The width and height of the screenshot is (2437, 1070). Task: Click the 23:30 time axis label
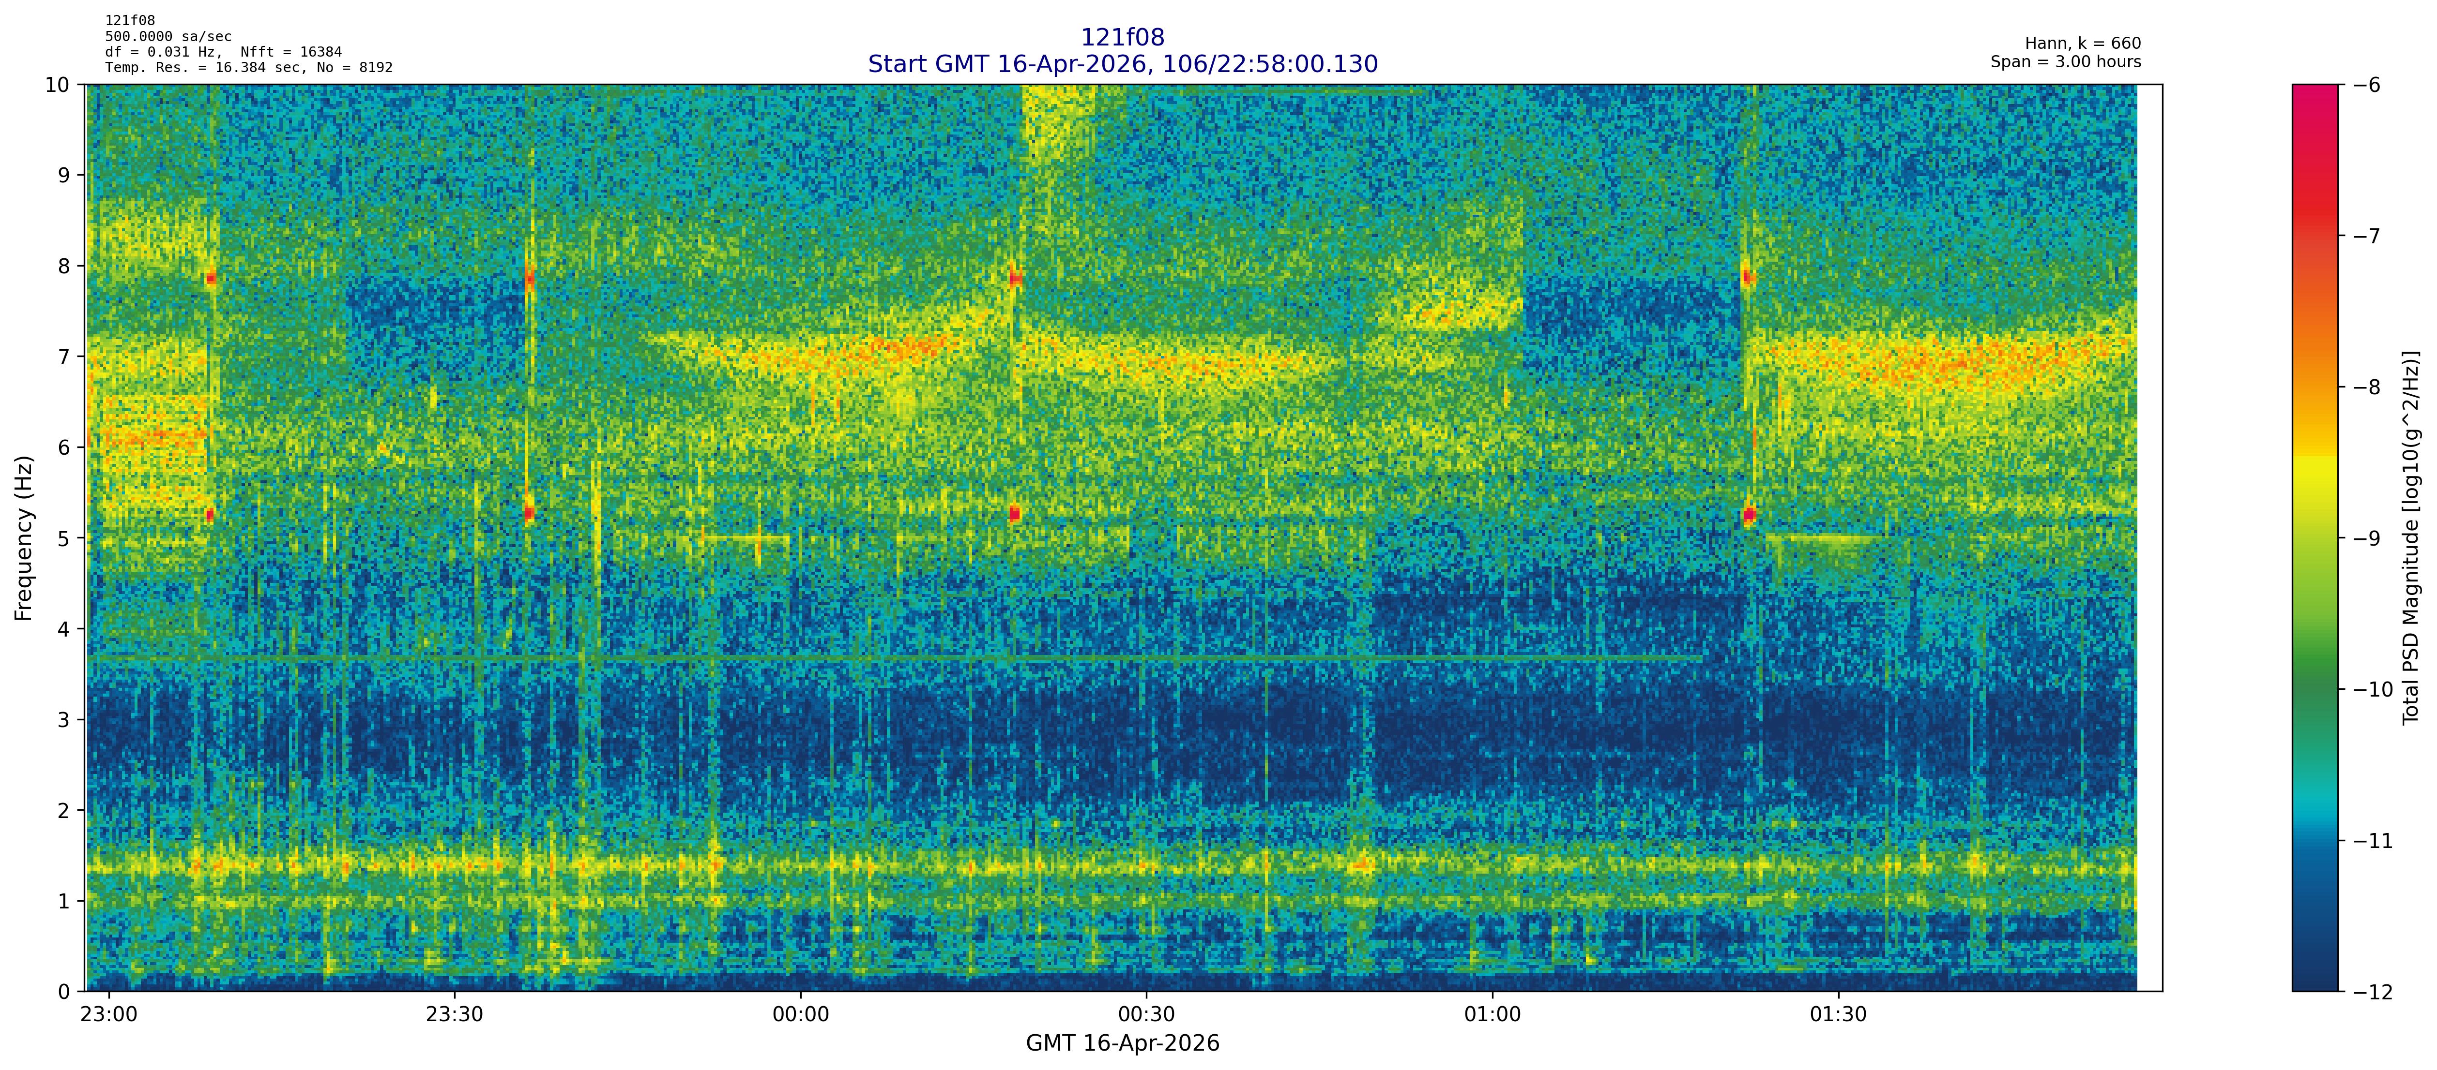454,1015
